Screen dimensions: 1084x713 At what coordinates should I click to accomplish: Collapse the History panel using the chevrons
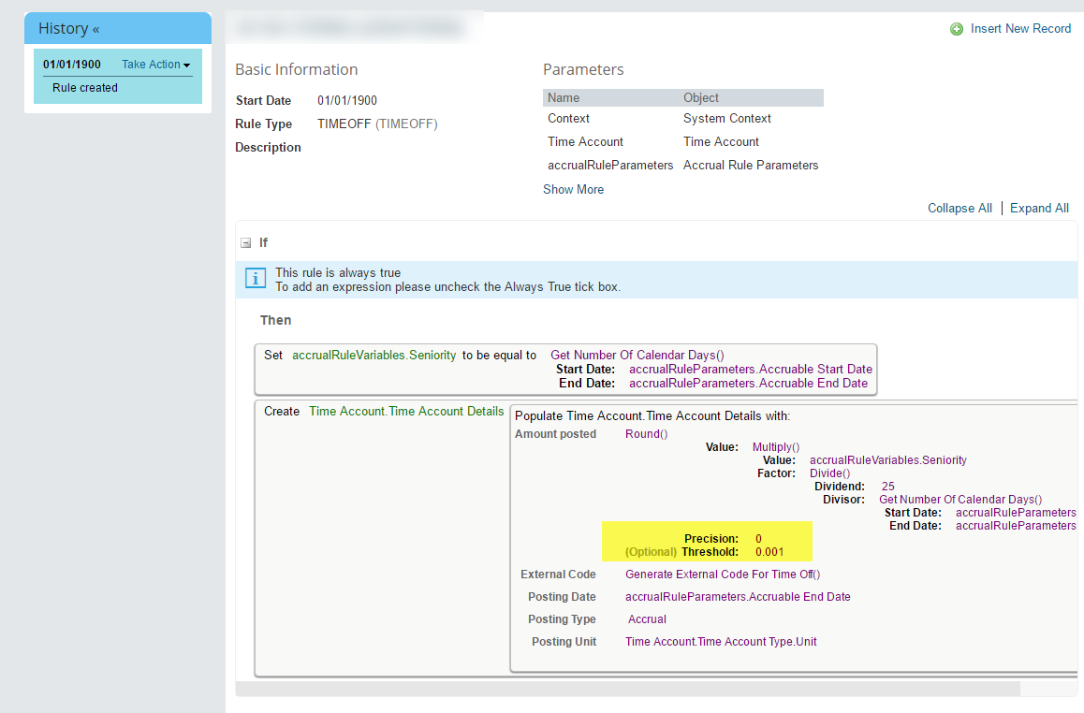[x=96, y=29]
